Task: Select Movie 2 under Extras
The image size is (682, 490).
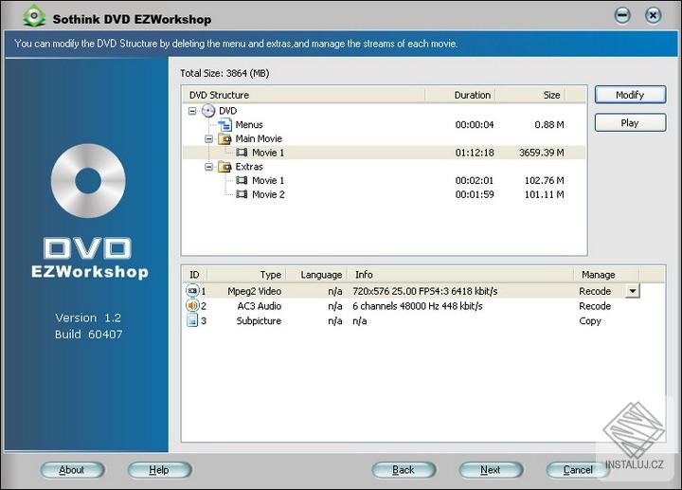Action: coord(268,194)
